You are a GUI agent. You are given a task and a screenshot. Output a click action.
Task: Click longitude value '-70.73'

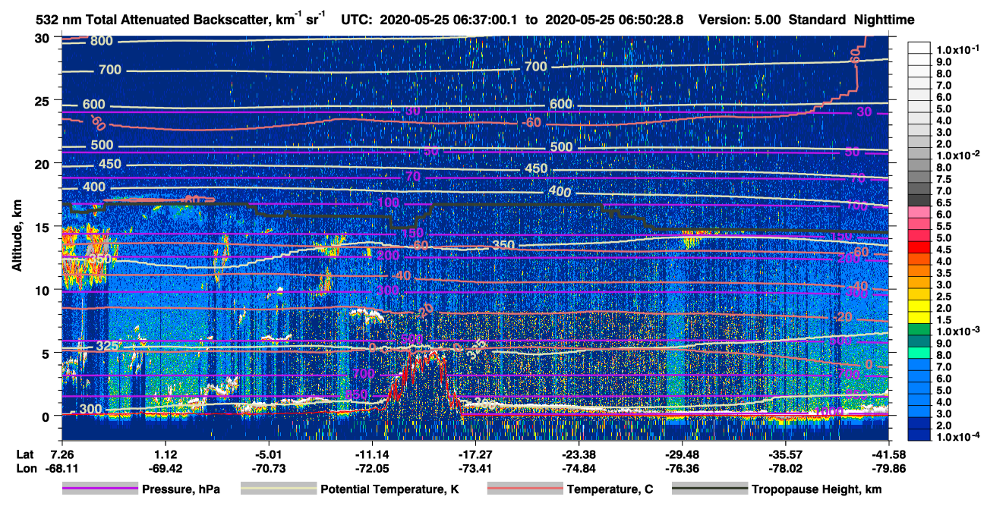click(x=268, y=469)
